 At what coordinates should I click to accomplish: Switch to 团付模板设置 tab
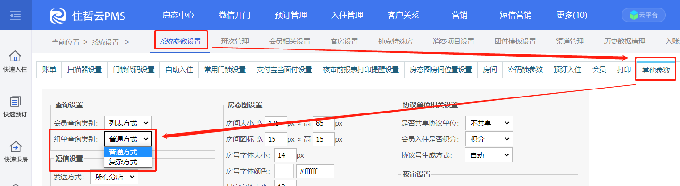(x=515, y=41)
